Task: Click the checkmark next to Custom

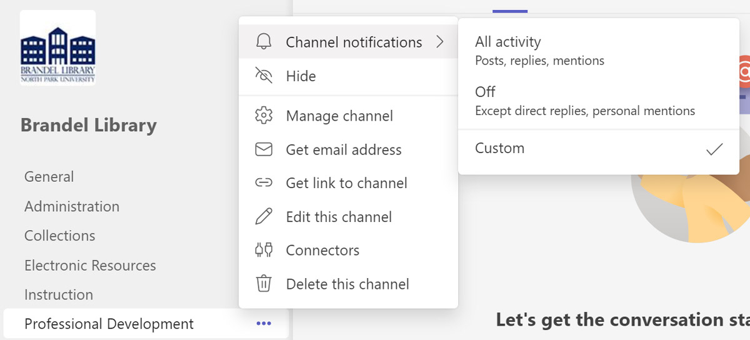Action: [x=714, y=149]
